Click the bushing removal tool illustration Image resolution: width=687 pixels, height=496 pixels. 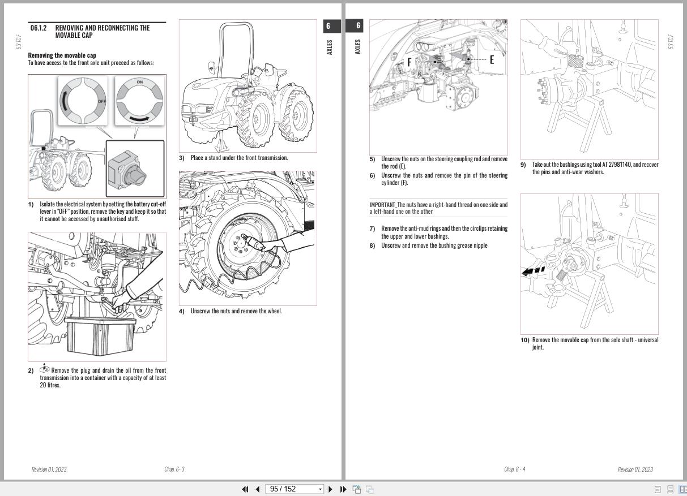590,89
